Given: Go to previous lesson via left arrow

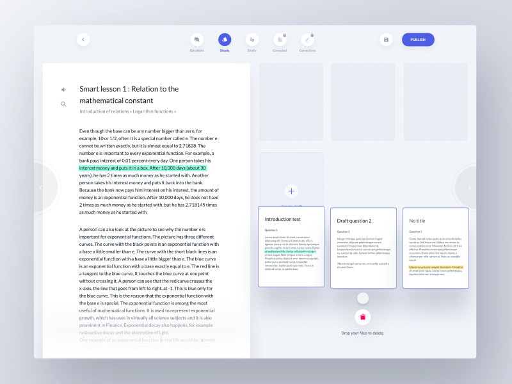Looking at the screenshot, I should (40, 188).
